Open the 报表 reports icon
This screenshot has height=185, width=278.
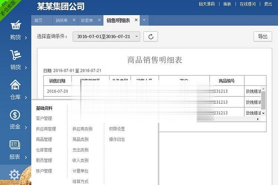[15, 145]
